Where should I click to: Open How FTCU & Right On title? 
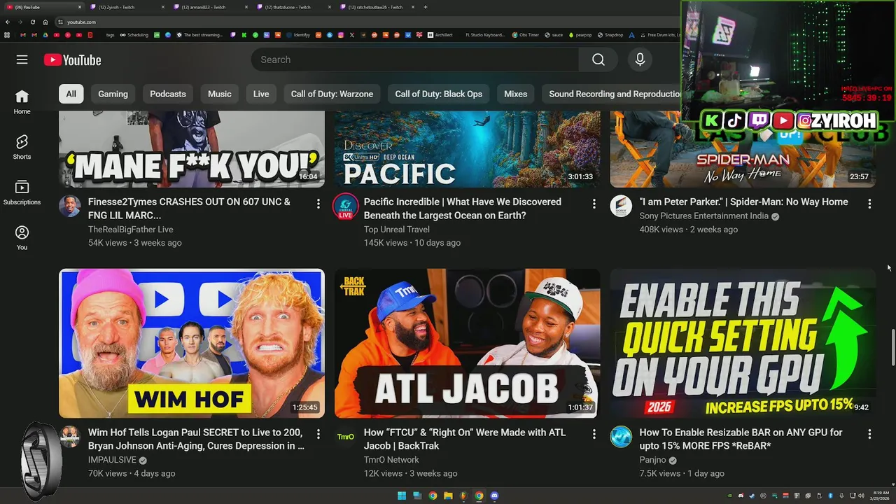pos(465,439)
